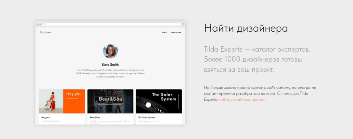The width and height of the screenshot is (353, 139).
Task: Click Kate Smith's round avatar photo
Action: 110,51
